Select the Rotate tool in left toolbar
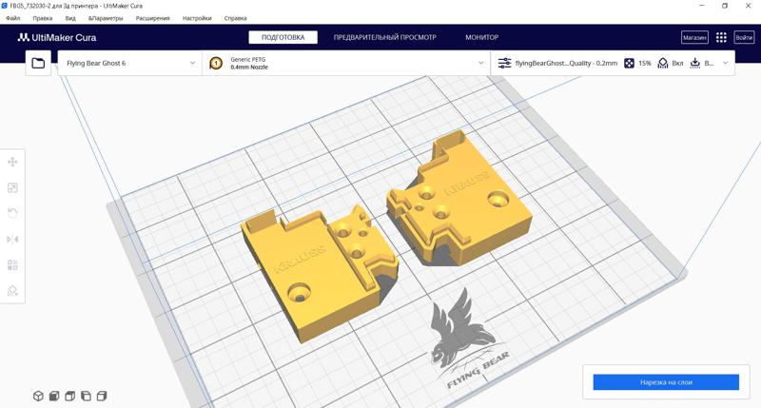 12,213
